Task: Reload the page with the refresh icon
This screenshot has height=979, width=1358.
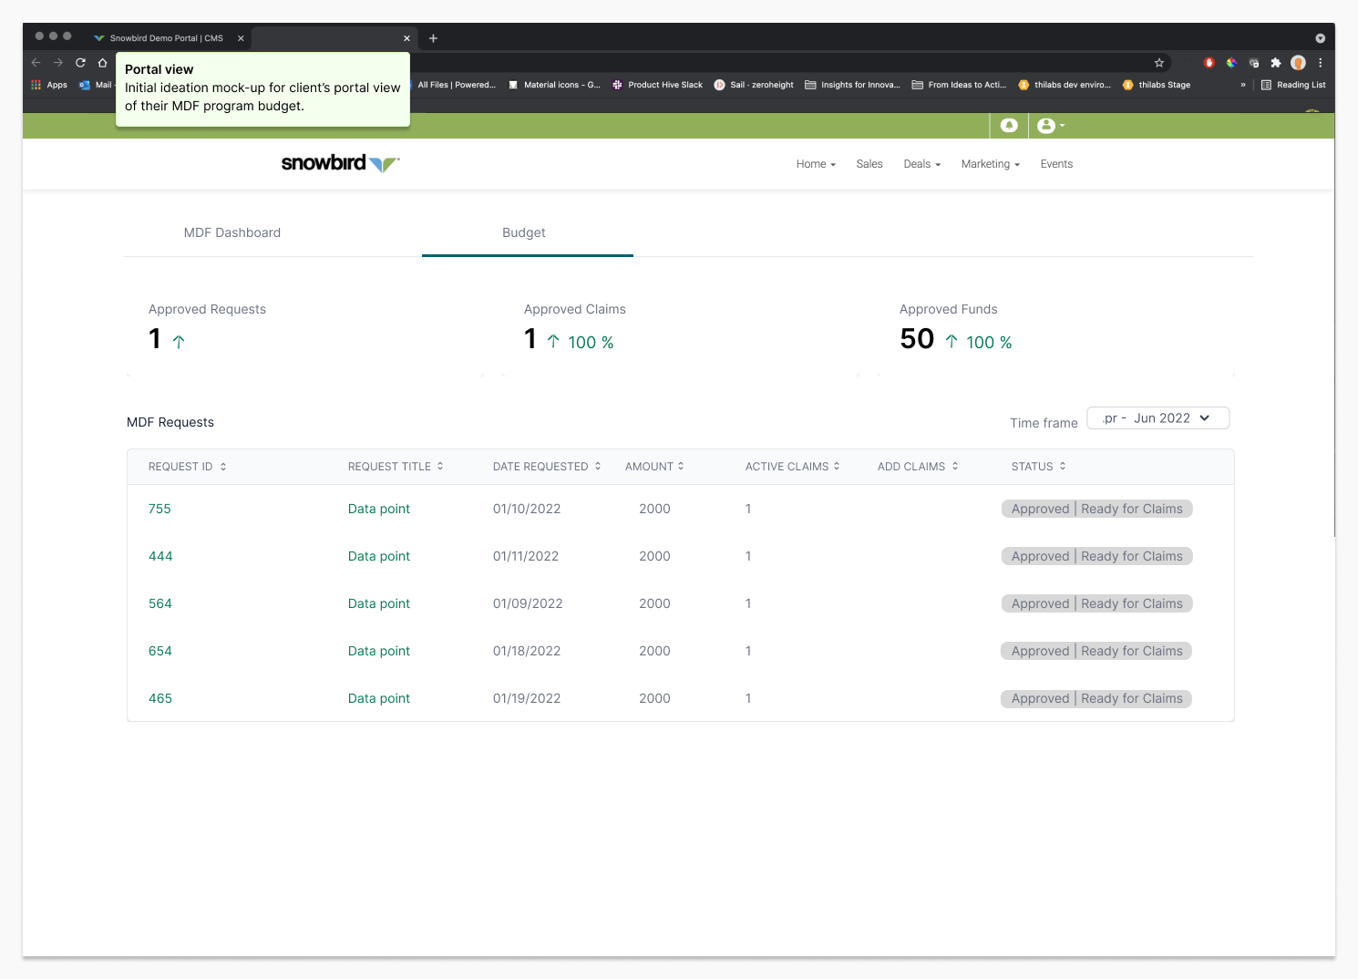Action: pyautogui.click(x=80, y=63)
